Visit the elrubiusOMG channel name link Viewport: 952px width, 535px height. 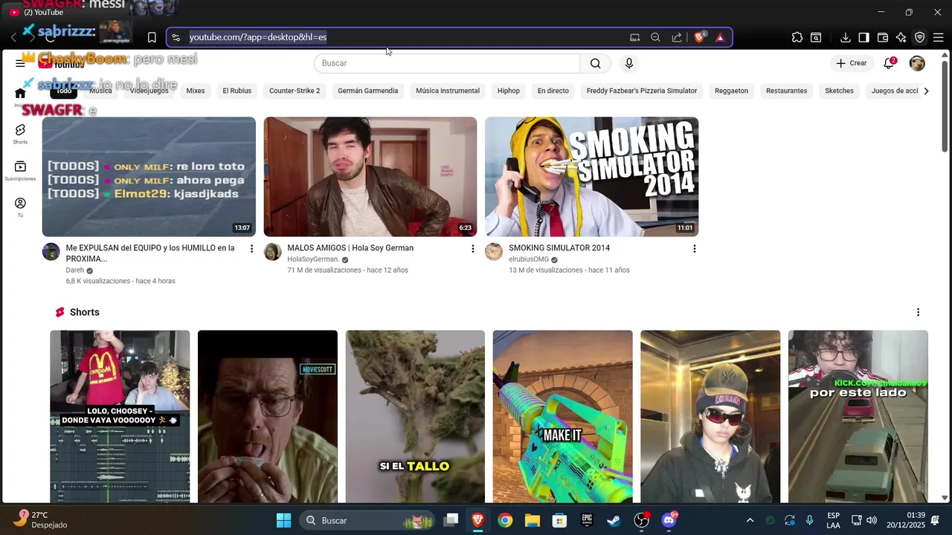click(529, 259)
